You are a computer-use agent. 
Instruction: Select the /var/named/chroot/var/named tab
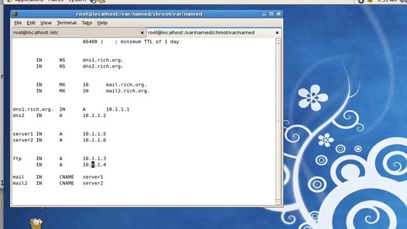pyautogui.click(x=214, y=32)
